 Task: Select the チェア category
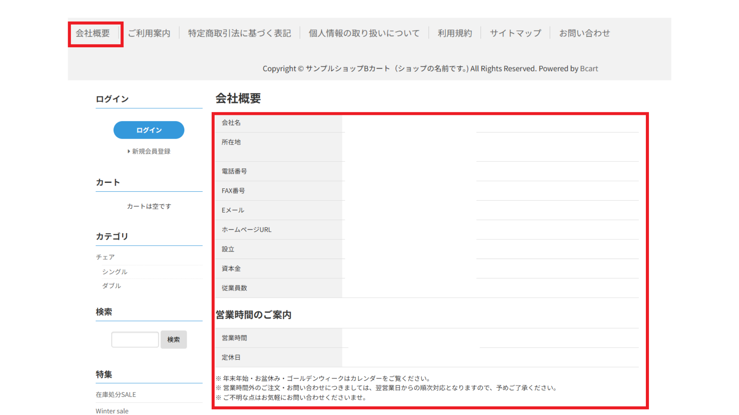(105, 257)
